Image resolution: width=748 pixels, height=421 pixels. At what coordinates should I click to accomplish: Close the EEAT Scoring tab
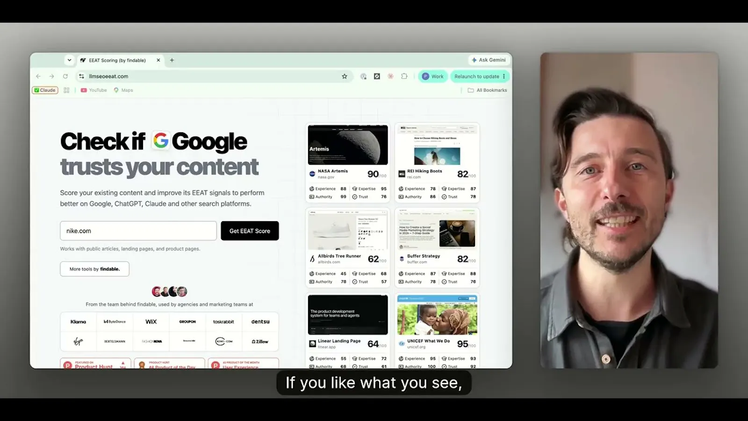pyautogui.click(x=158, y=60)
